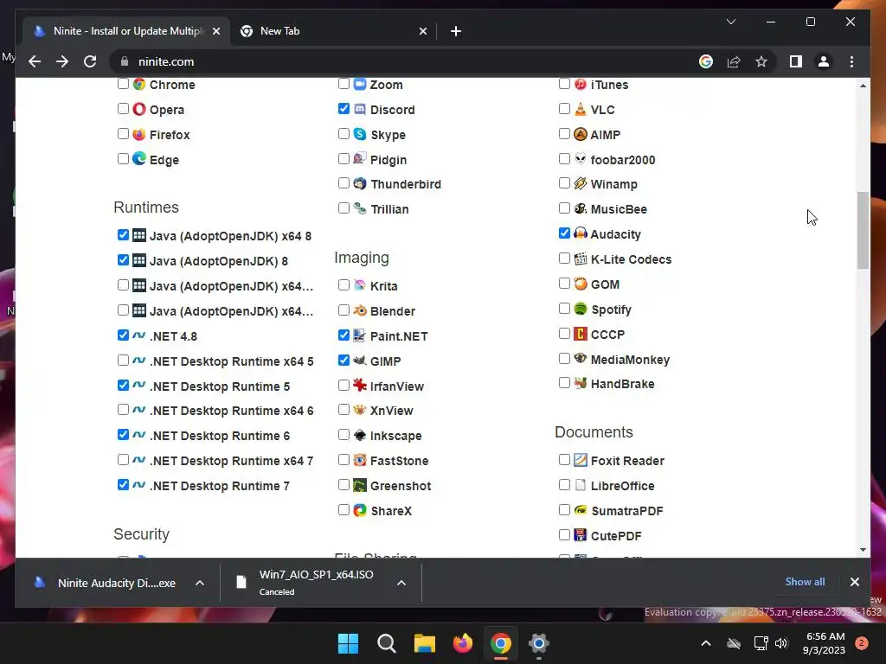Click the HandBrake icon

pos(581,383)
